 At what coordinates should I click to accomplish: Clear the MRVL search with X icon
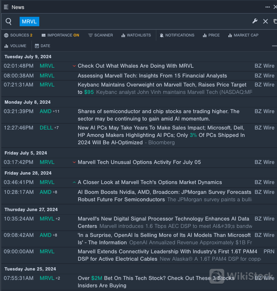(x=265, y=21)
